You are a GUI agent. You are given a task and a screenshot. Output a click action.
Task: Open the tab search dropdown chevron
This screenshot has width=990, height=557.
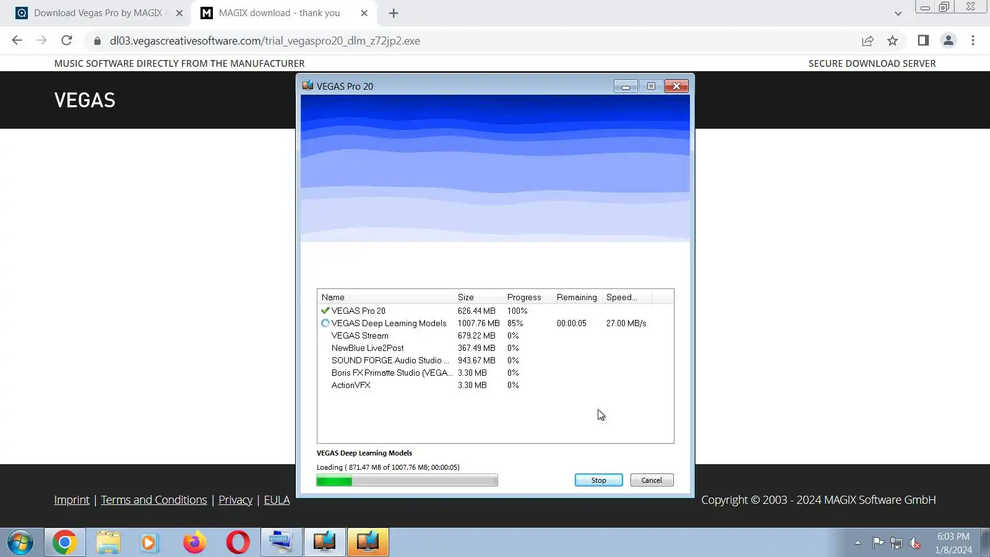(x=898, y=13)
